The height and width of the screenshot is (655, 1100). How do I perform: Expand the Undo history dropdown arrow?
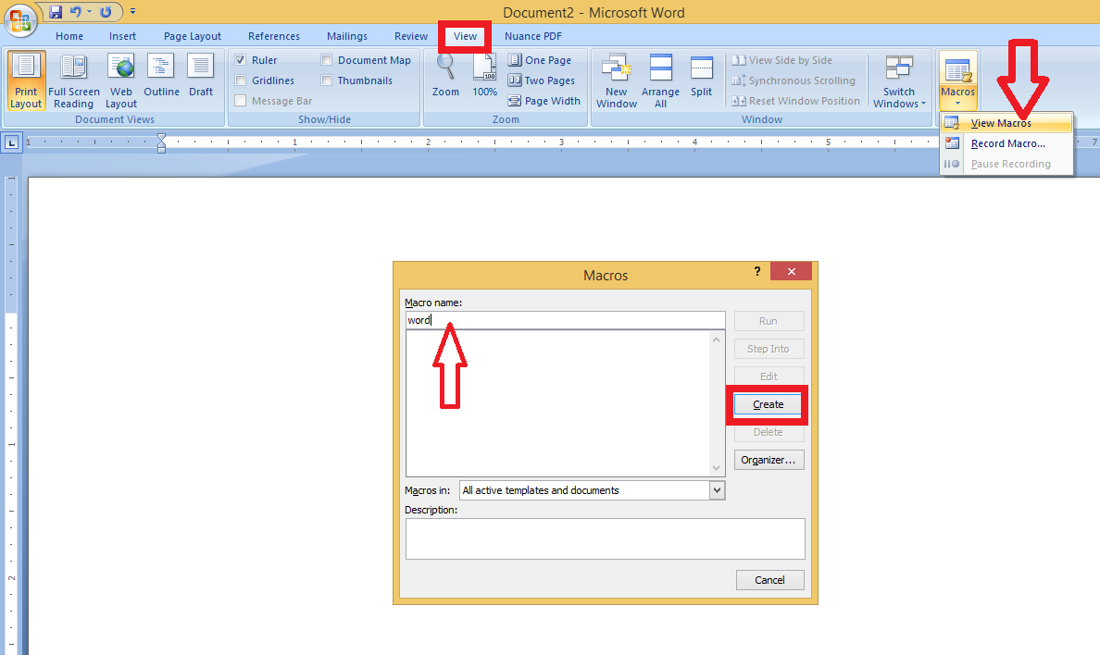[89, 12]
